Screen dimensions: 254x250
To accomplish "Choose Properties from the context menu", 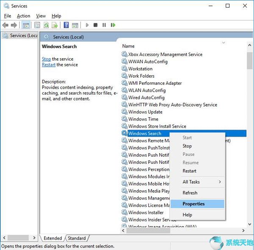I will [193, 204].
